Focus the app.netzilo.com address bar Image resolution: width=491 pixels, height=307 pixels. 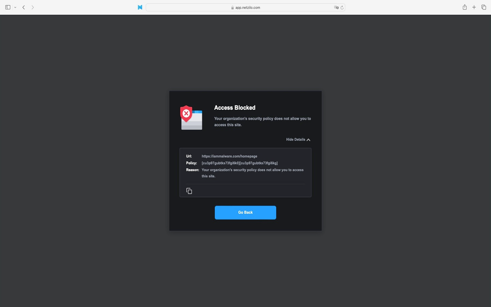click(x=245, y=7)
